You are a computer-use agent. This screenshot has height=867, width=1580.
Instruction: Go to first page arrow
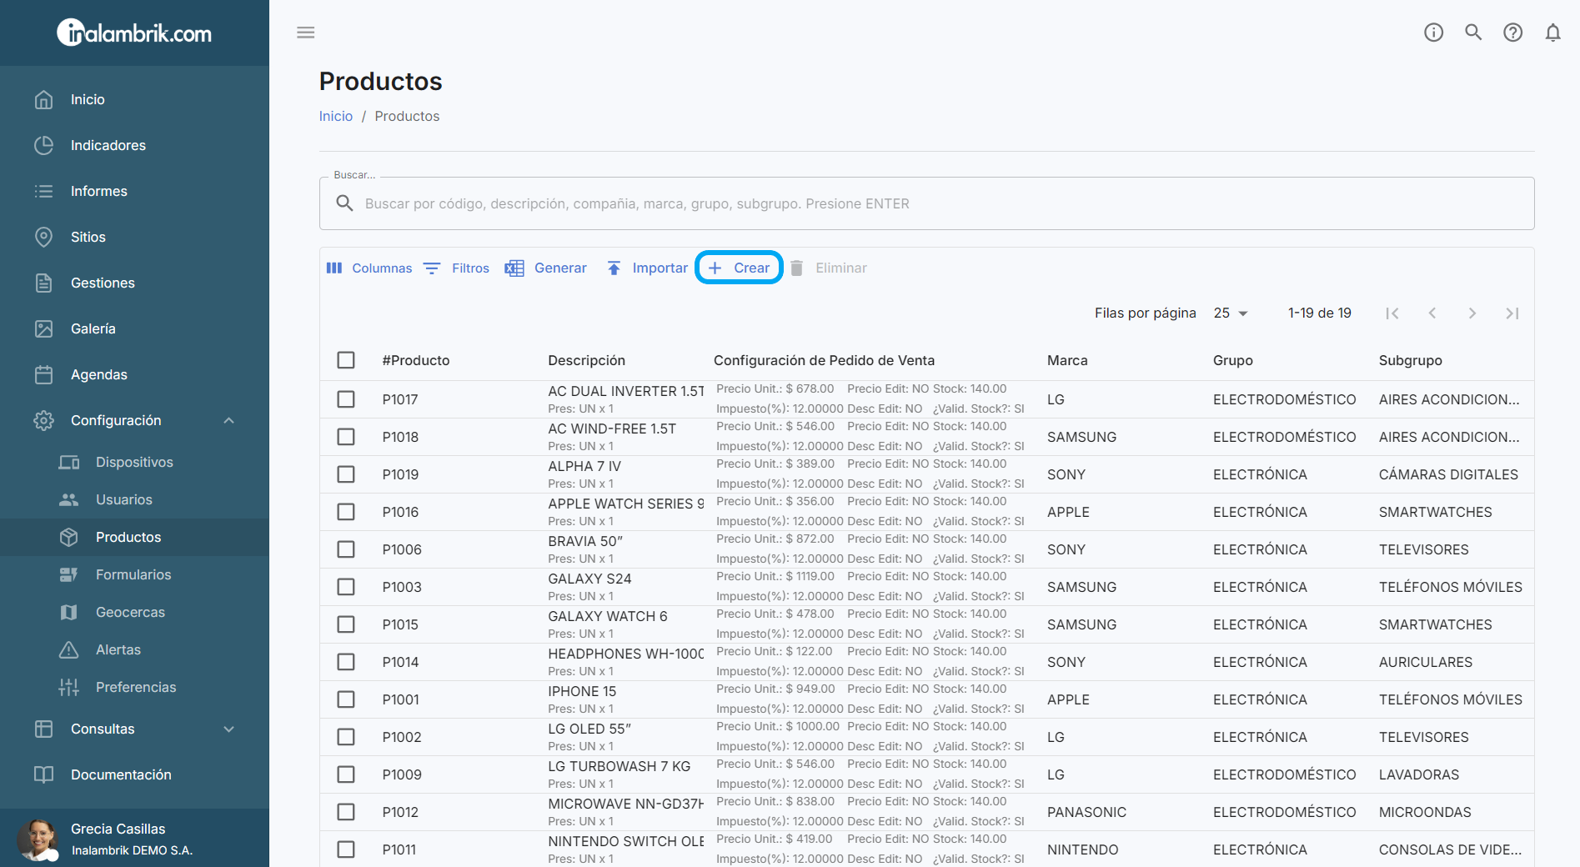1392,313
